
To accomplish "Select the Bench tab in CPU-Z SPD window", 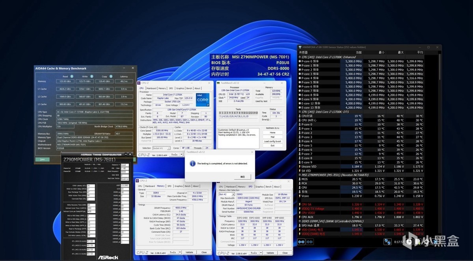I will click(x=268, y=187).
